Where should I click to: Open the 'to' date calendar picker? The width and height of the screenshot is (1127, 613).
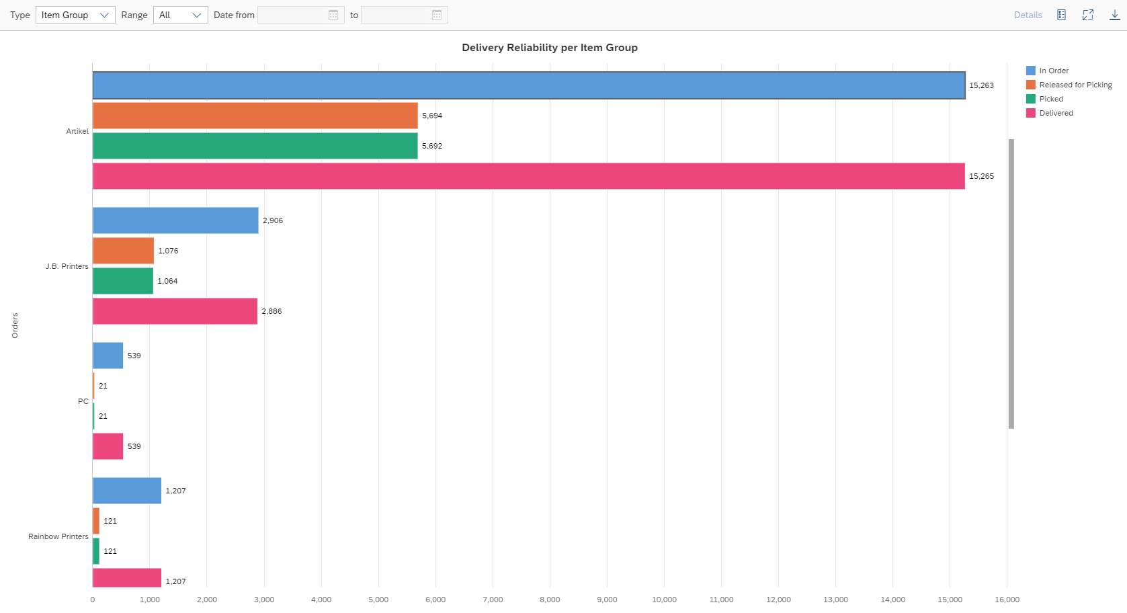pyautogui.click(x=437, y=15)
